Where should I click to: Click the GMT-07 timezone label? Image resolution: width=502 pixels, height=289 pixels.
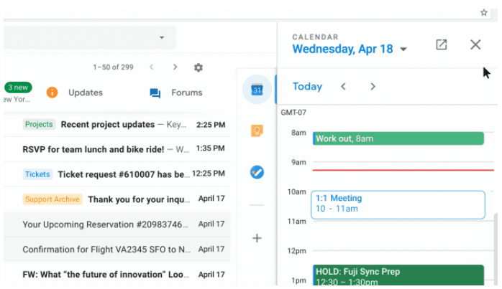click(293, 113)
